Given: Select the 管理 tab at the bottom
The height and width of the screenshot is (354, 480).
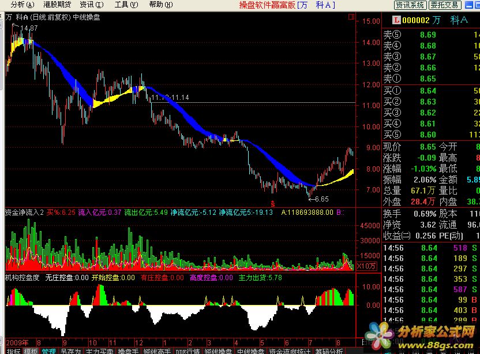Looking at the screenshot, I should [x=48, y=351].
